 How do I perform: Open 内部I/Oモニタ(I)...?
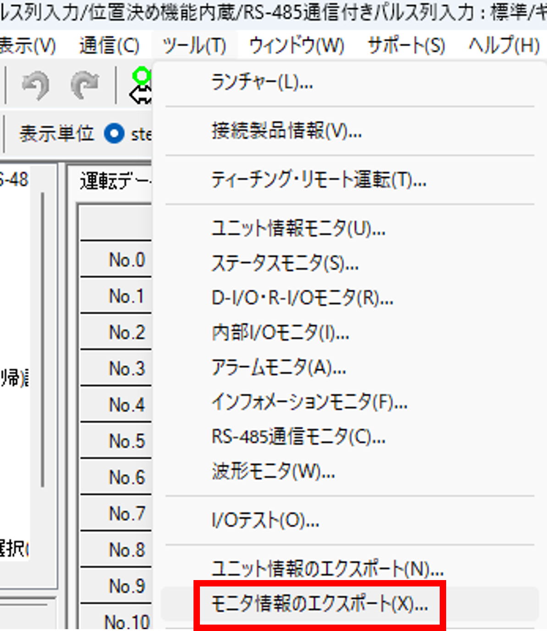click(350, 333)
